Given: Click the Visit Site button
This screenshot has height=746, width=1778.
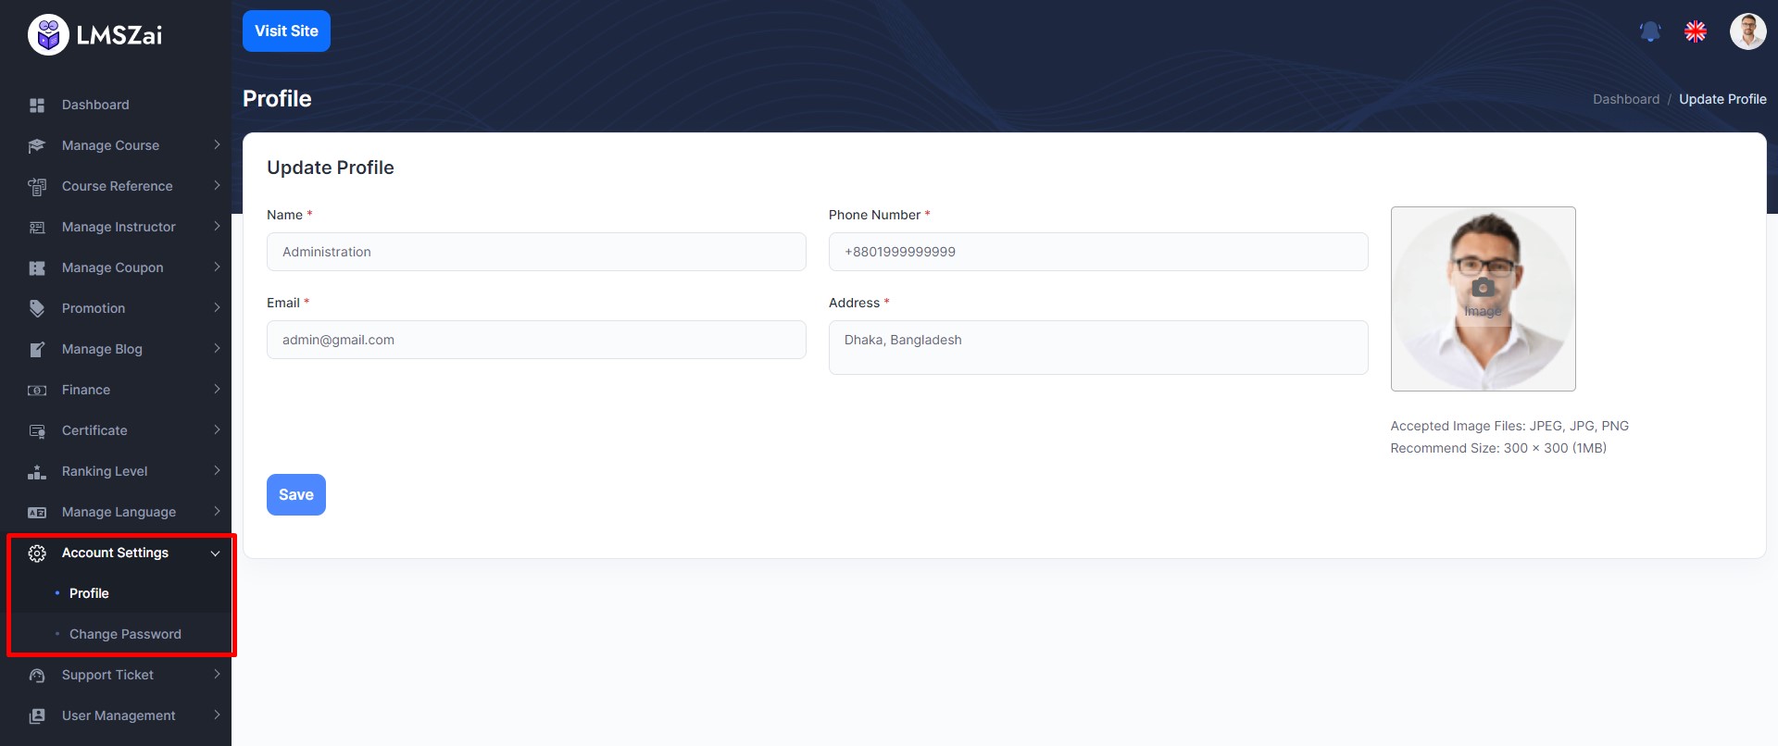Looking at the screenshot, I should (x=286, y=31).
